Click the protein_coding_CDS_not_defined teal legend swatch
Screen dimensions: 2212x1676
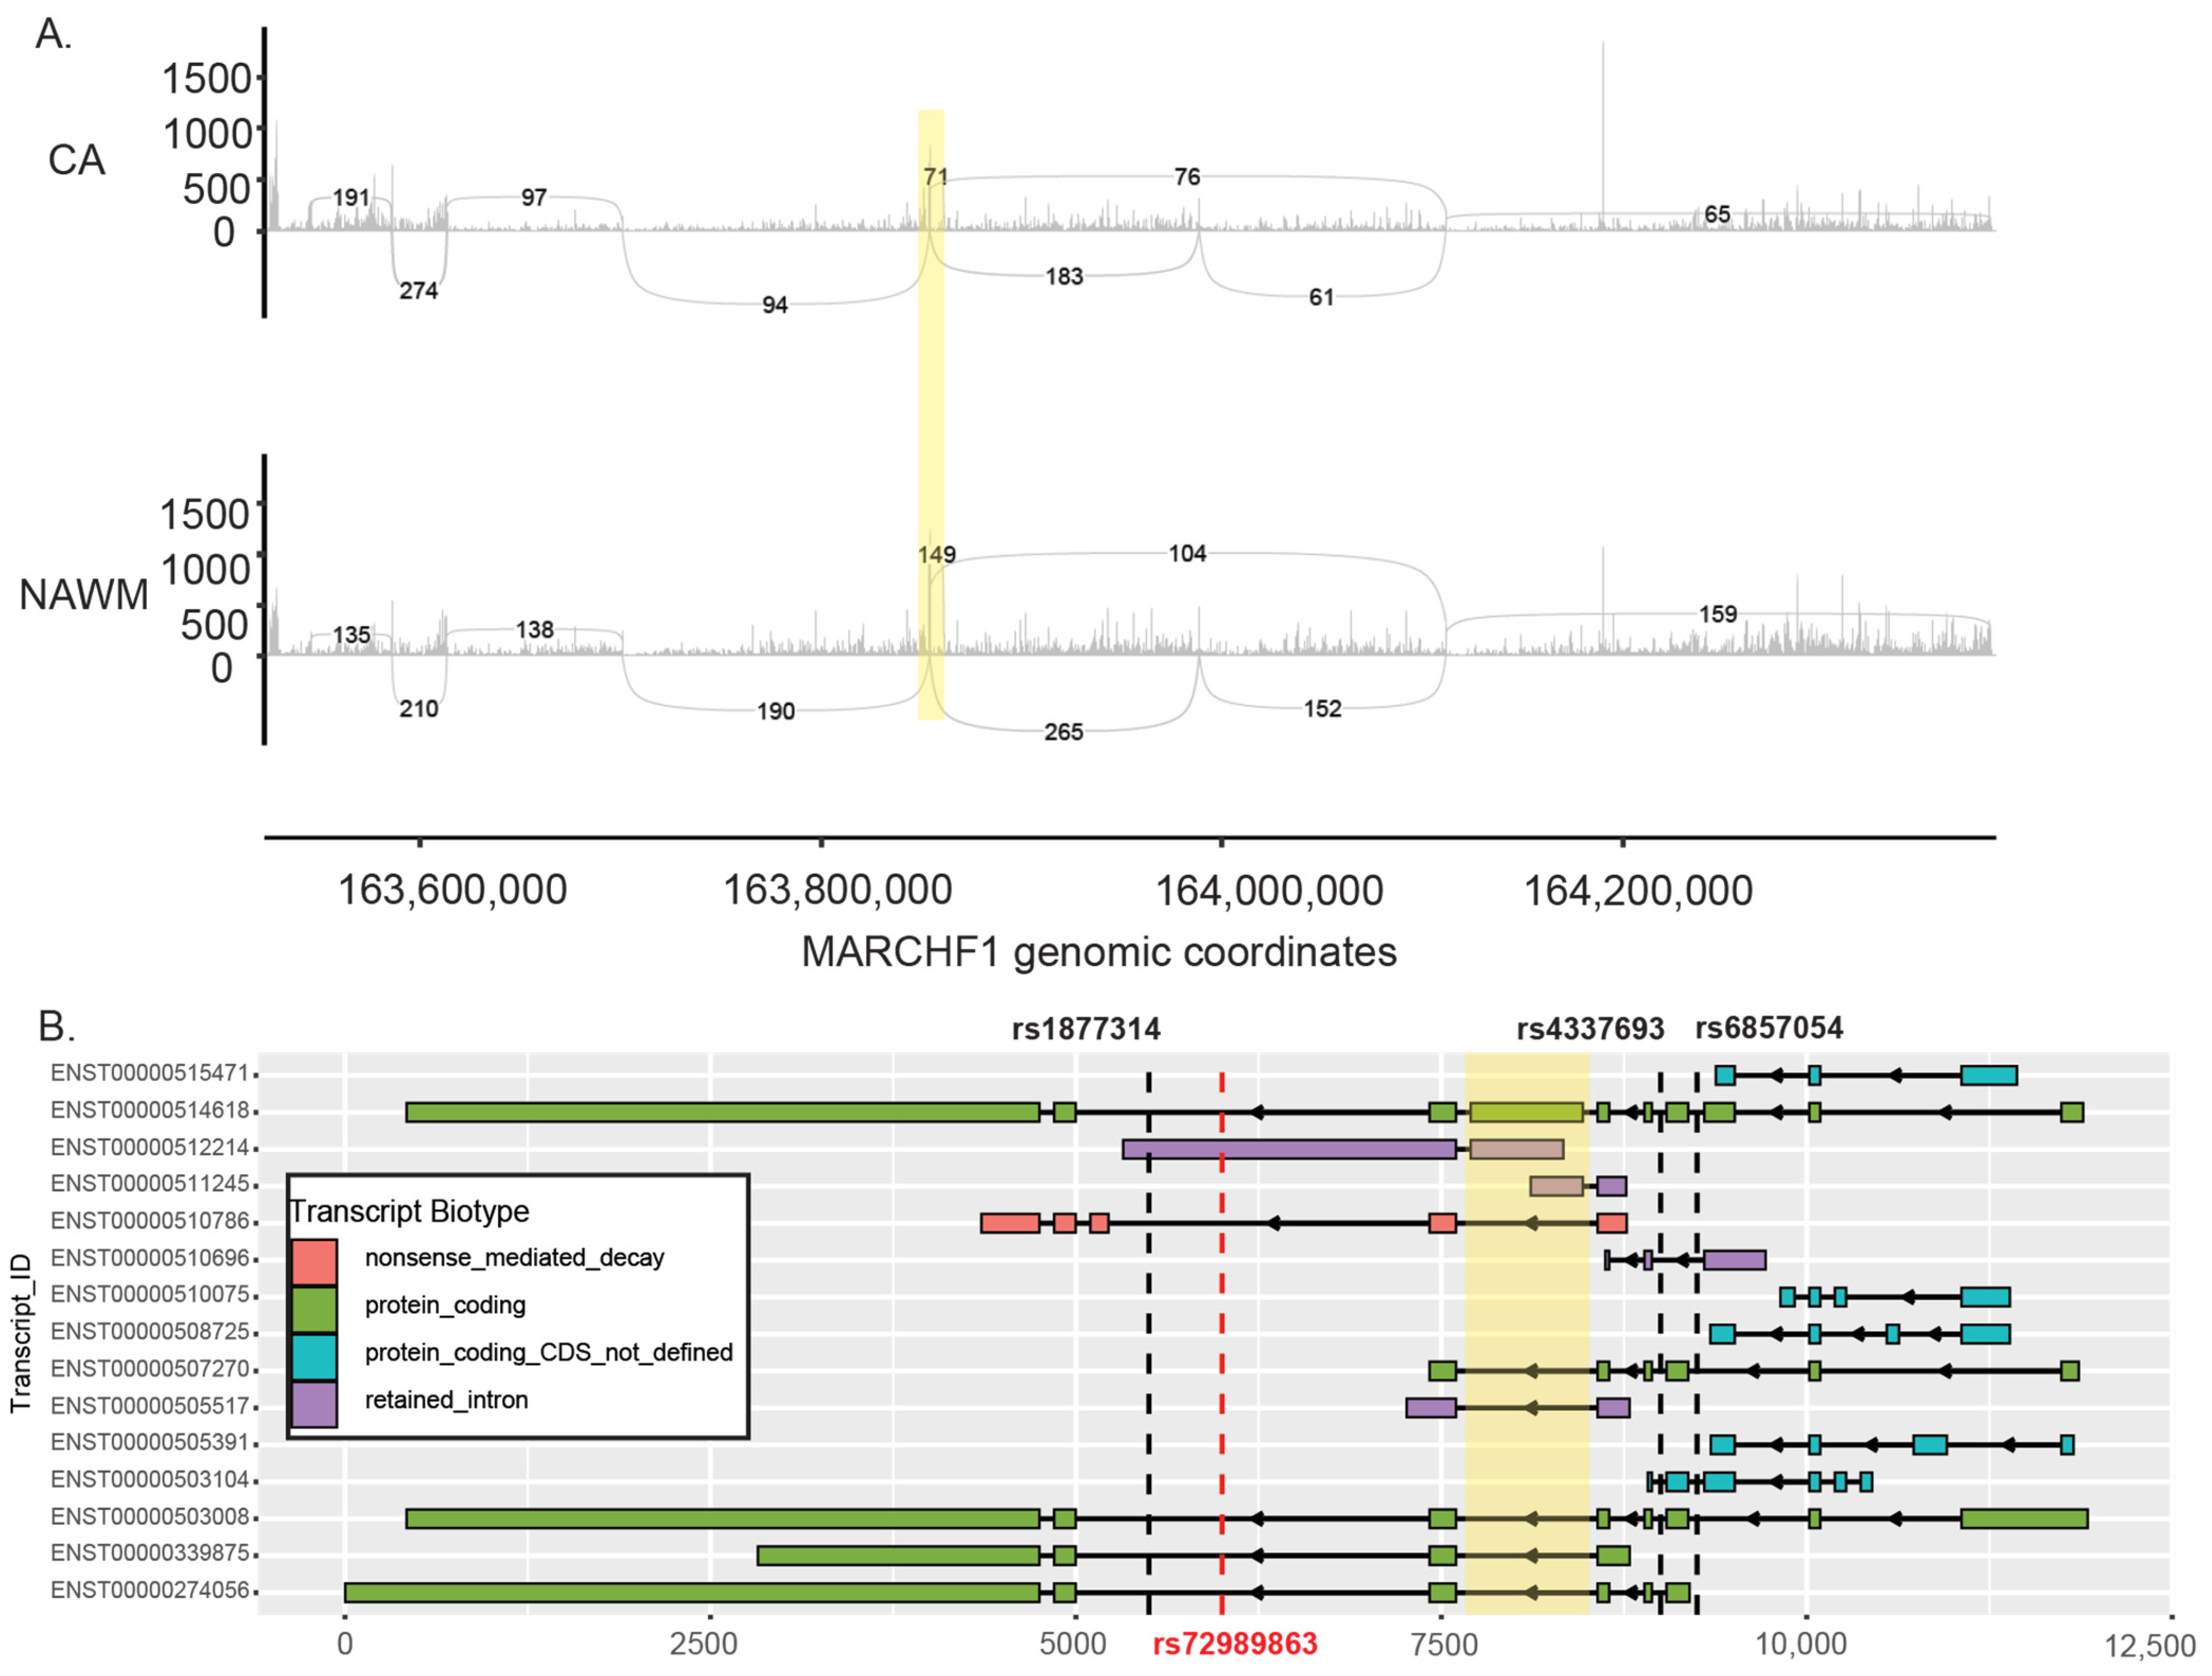click(314, 1357)
